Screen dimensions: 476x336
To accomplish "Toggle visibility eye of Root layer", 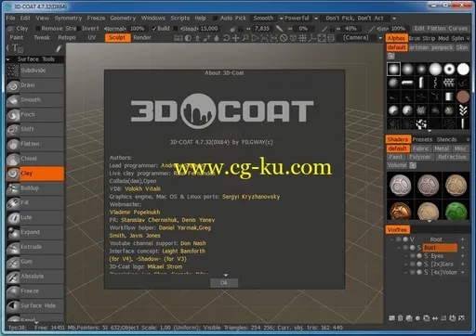I will pos(399,239).
